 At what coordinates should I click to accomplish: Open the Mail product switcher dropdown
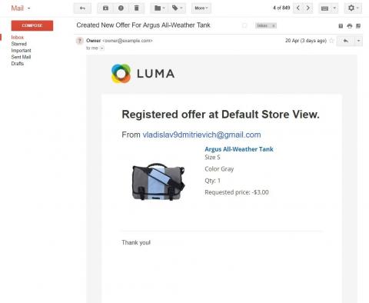tap(21, 8)
